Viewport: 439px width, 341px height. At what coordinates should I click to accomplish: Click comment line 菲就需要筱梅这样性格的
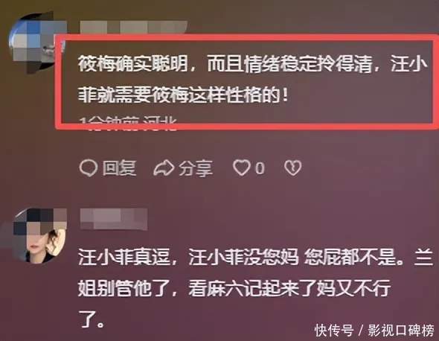coord(183,95)
